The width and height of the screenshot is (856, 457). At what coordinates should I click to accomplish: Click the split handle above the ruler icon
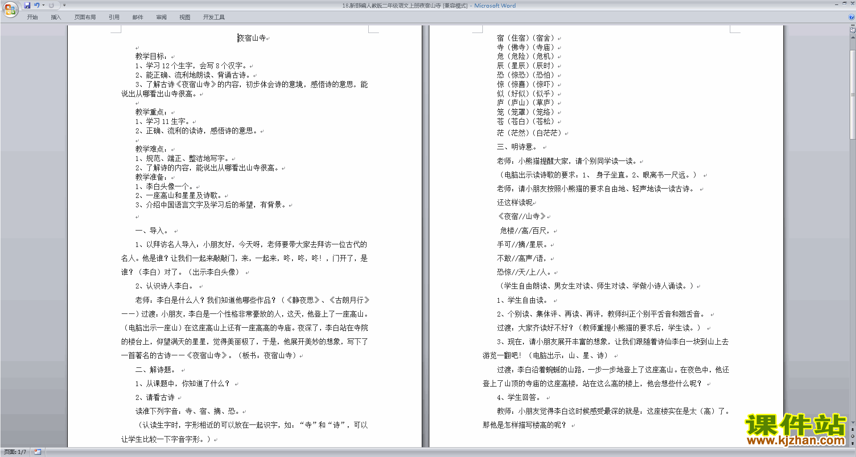coord(852,25)
